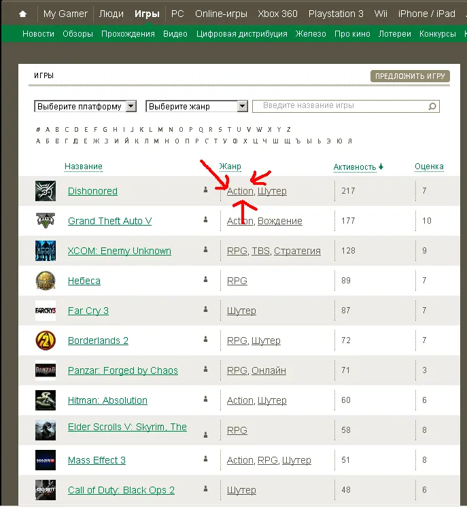The height and width of the screenshot is (507, 467).
Task: Open the iPhone / iPad tab
Action: (x=427, y=14)
